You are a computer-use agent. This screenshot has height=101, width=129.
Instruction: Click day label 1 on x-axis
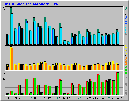8,98
